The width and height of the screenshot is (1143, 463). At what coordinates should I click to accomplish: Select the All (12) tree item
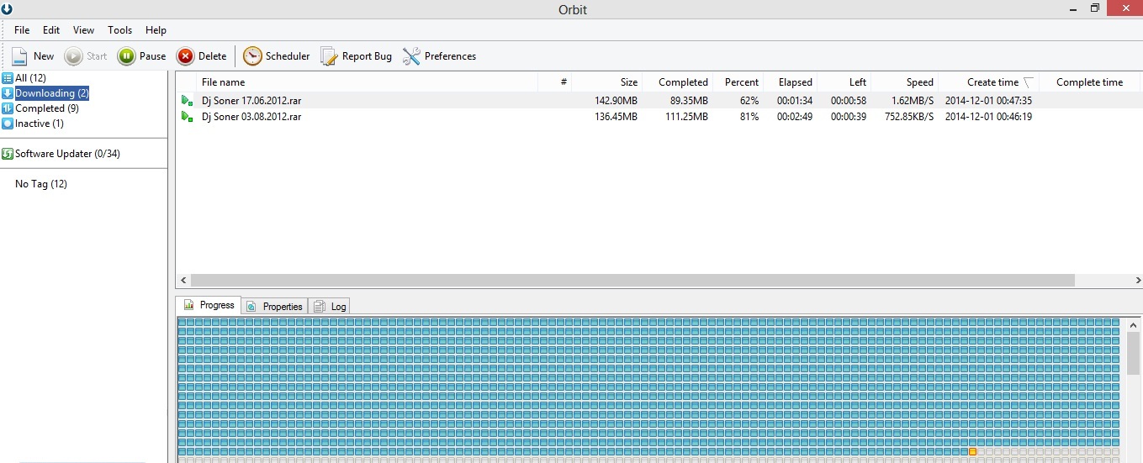pos(30,78)
